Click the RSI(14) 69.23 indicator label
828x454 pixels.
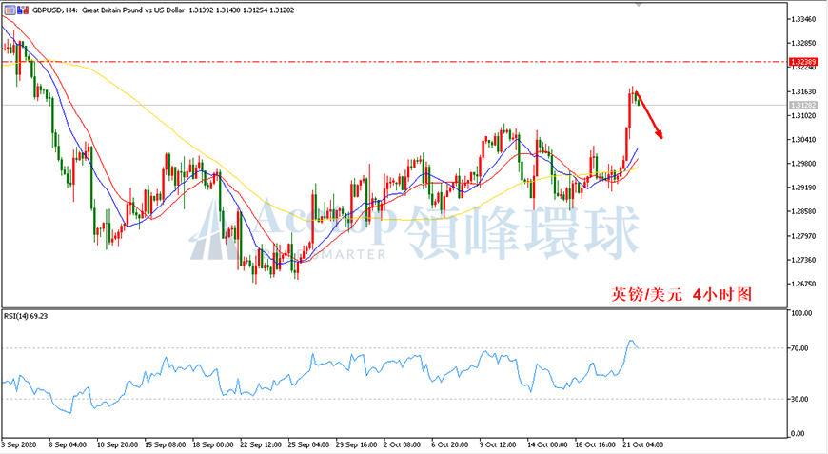[x=26, y=316]
